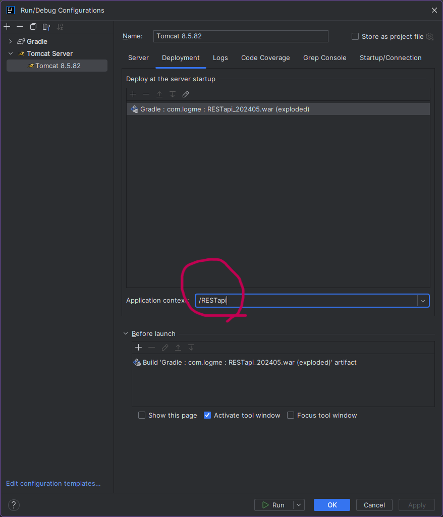This screenshot has width=443, height=517.
Task: Expand the Gradle configuration tree node
Action: pyautogui.click(x=11, y=41)
